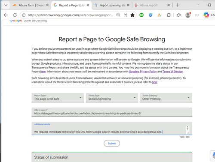Open the Favorites list icon
The height and width of the screenshot is (162, 215).
pos(179,15)
